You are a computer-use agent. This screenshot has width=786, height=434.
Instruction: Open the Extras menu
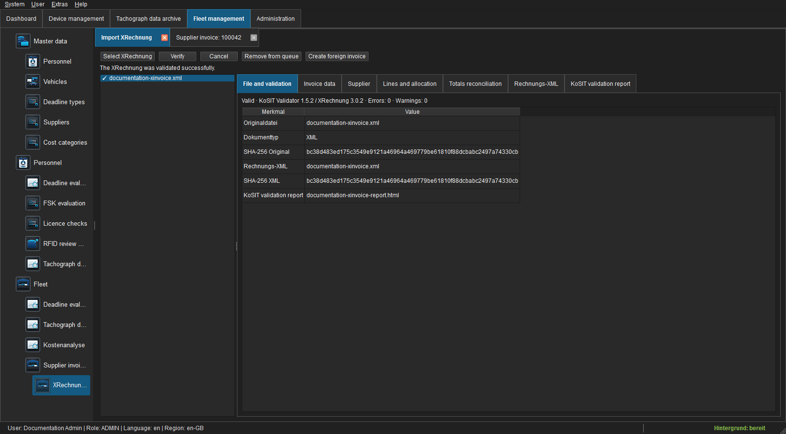click(x=59, y=4)
